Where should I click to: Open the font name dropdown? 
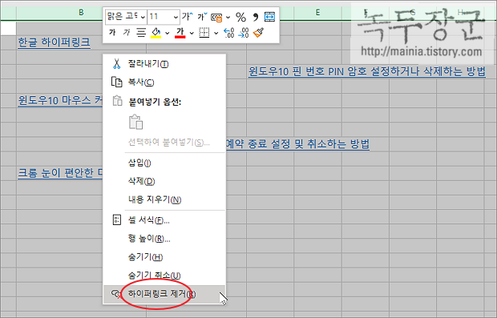click(143, 17)
